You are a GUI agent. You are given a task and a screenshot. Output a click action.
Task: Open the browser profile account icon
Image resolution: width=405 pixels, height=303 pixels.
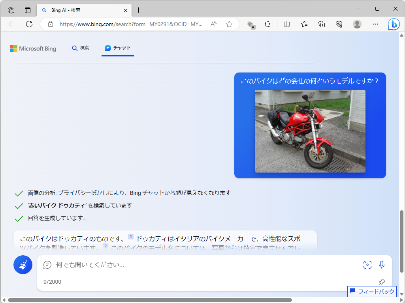[357, 24]
